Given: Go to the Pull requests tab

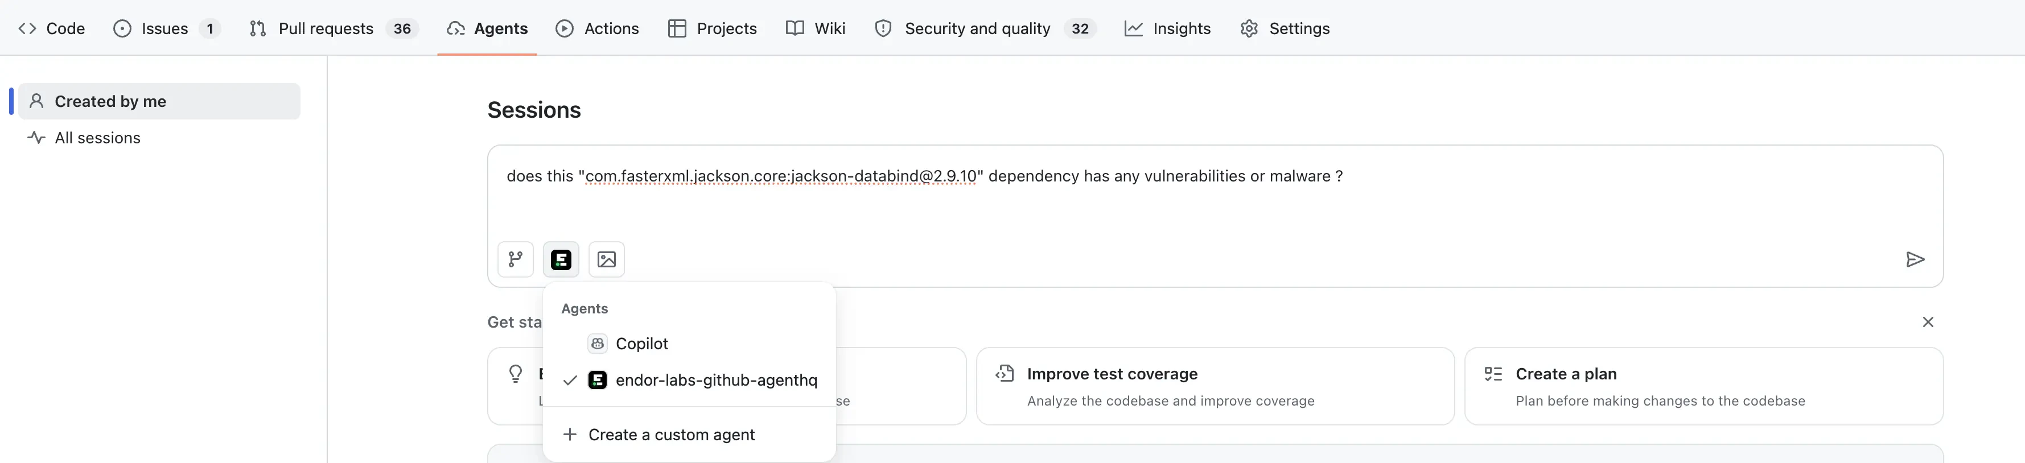Looking at the screenshot, I should point(334,28).
